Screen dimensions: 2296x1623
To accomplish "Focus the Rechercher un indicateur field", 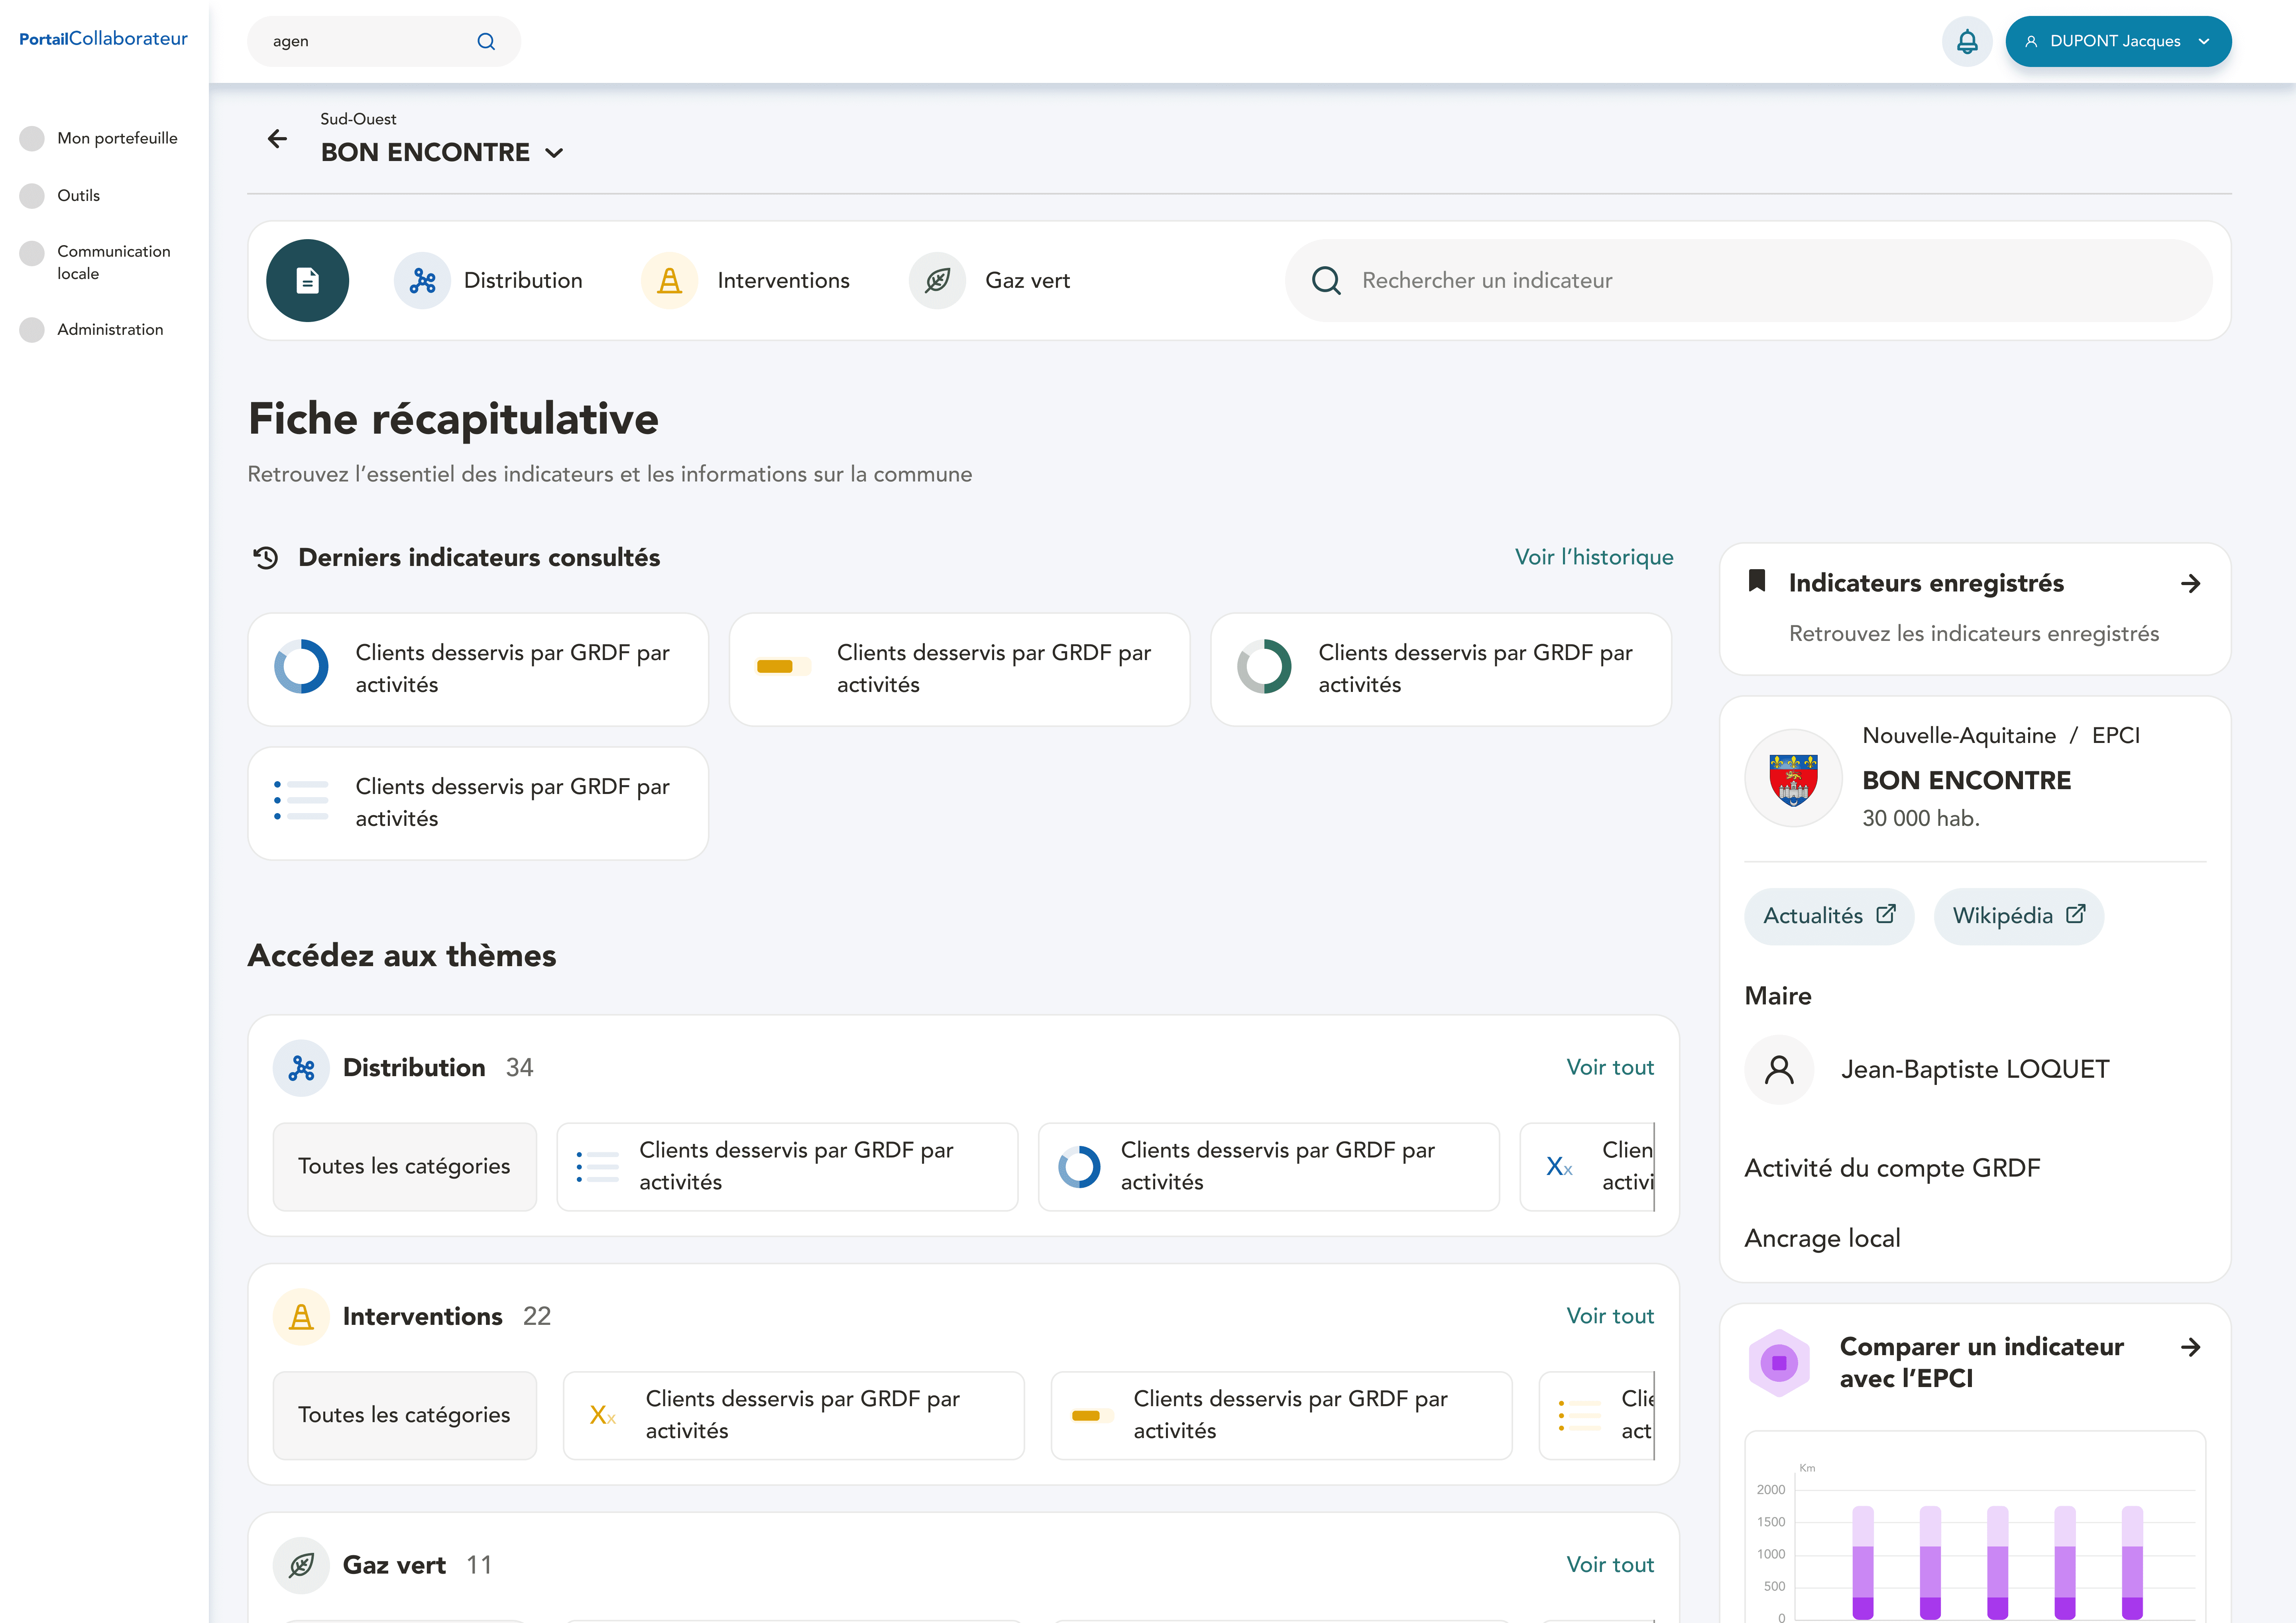I will click(1760, 280).
